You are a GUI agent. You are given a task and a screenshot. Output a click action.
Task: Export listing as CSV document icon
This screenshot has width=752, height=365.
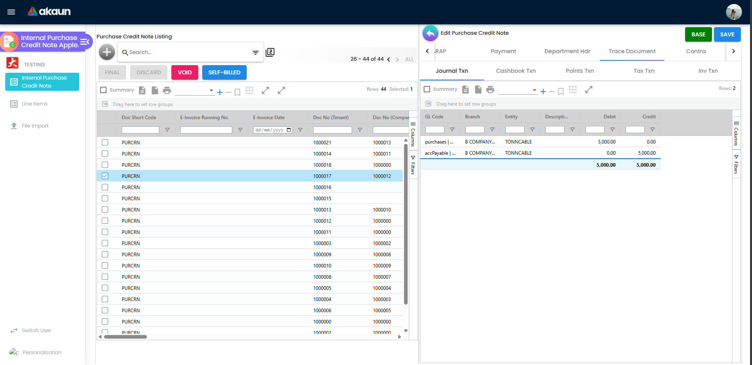(x=142, y=90)
